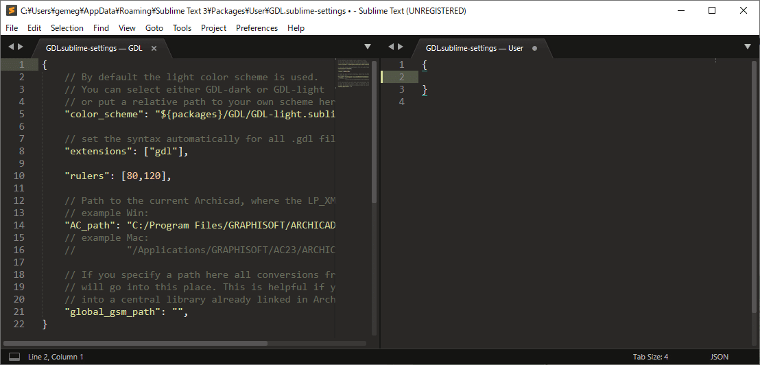Click the comment "// example Mac:"
This screenshot has width=760, height=365.
pyautogui.click(x=106, y=237)
